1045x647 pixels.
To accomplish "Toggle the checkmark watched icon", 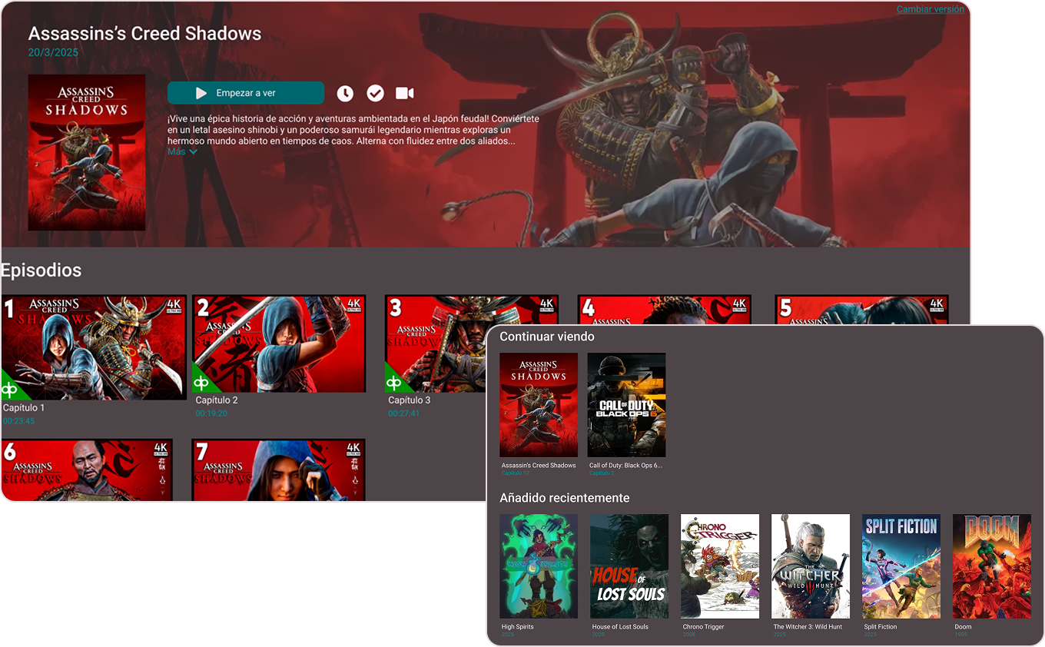I will (x=375, y=93).
